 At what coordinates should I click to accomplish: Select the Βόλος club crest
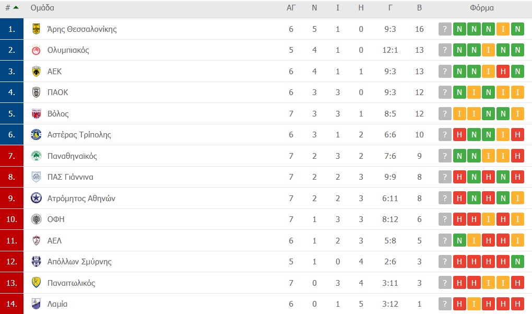click(x=36, y=114)
